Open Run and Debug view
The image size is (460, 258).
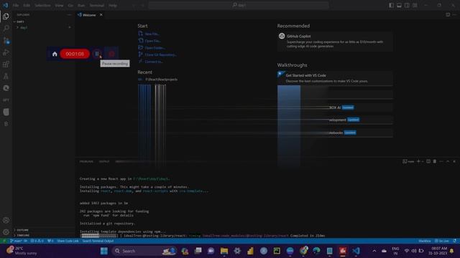[6, 52]
